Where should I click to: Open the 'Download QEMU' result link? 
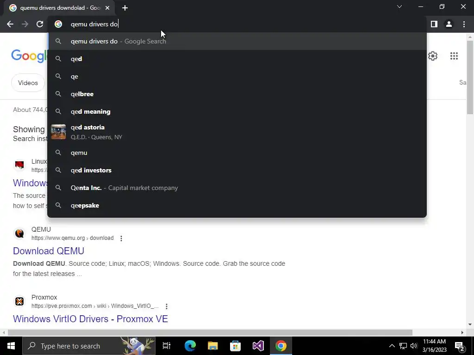[49, 251]
